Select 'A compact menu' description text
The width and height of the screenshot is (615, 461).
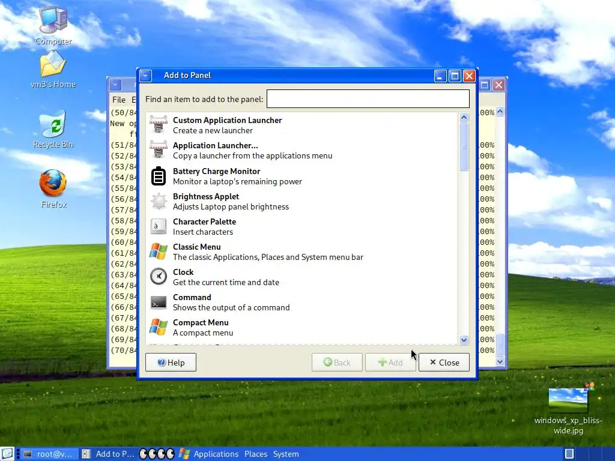click(203, 333)
